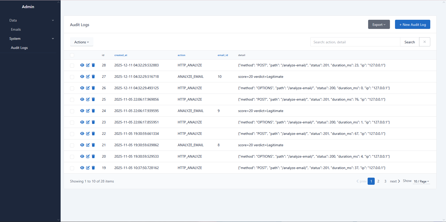446x222 pixels.
Task: Open the 10 / Page size selector
Action: pyautogui.click(x=421, y=181)
